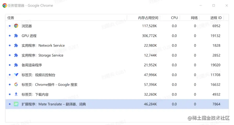Sort by the 网络 column header

pyautogui.click(x=190, y=18)
